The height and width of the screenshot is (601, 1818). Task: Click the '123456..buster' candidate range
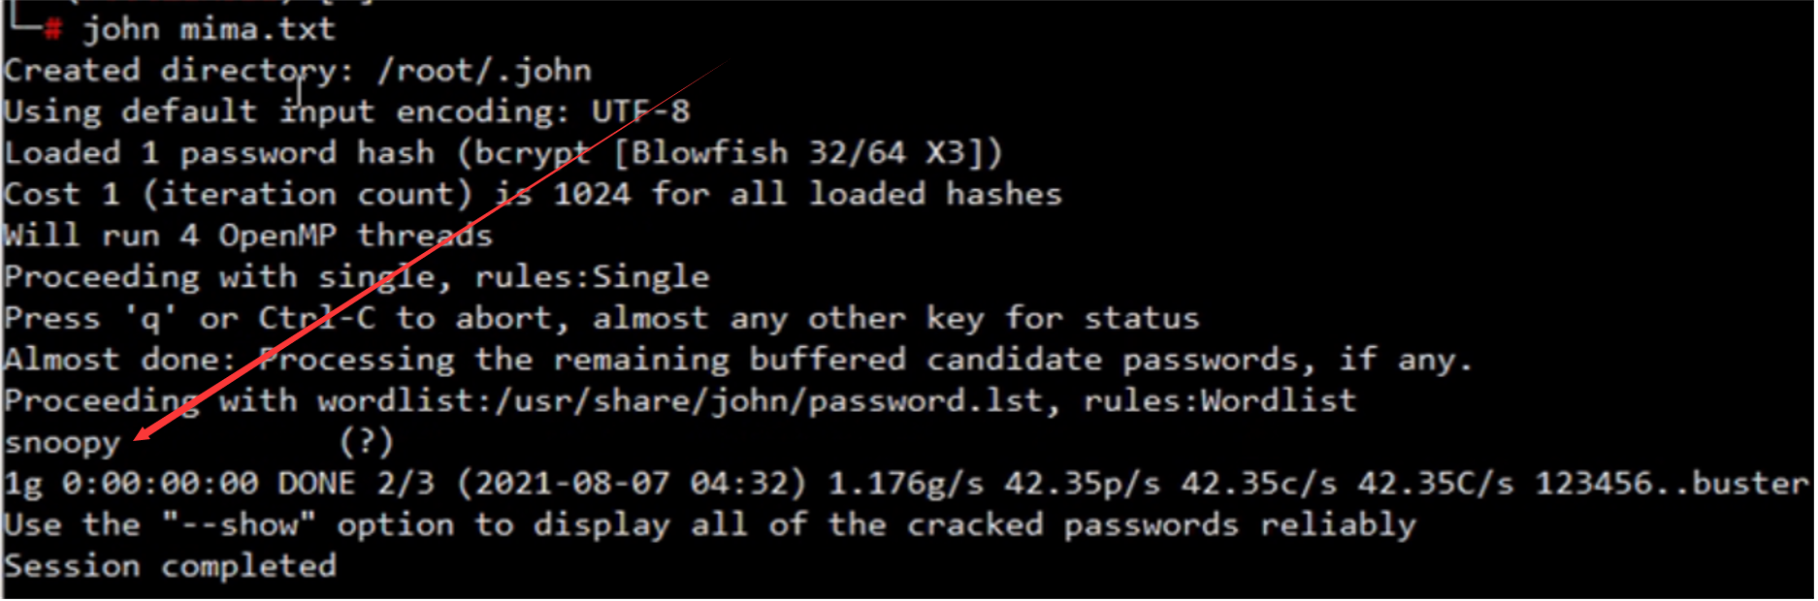click(1672, 483)
